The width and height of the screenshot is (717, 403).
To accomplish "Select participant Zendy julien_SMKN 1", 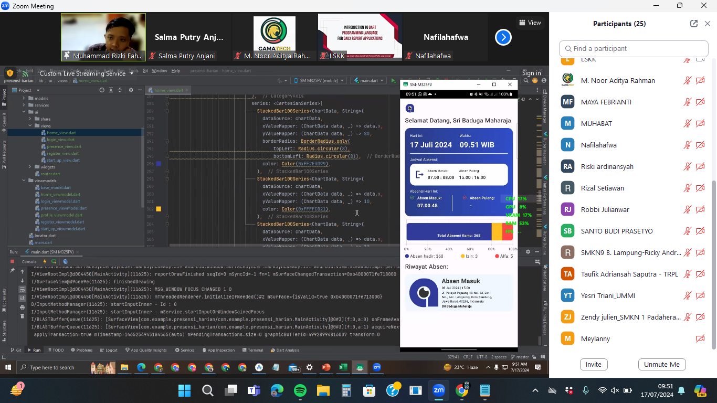I will point(632,317).
